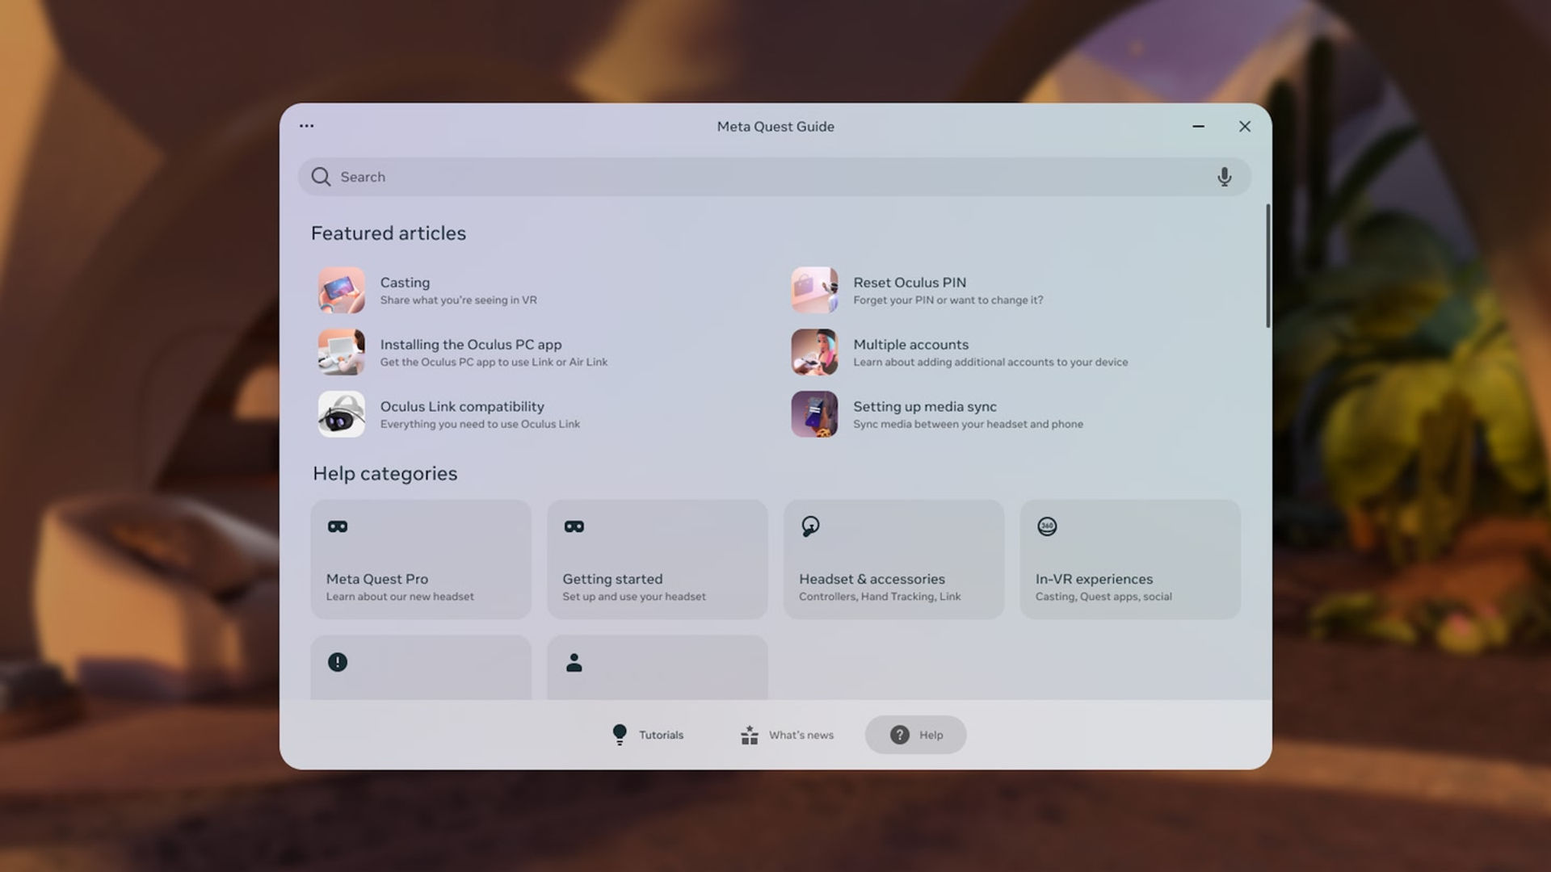
Task: Click 'Controllers, Hand Tracking, Link' text
Action: coord(880,597)
